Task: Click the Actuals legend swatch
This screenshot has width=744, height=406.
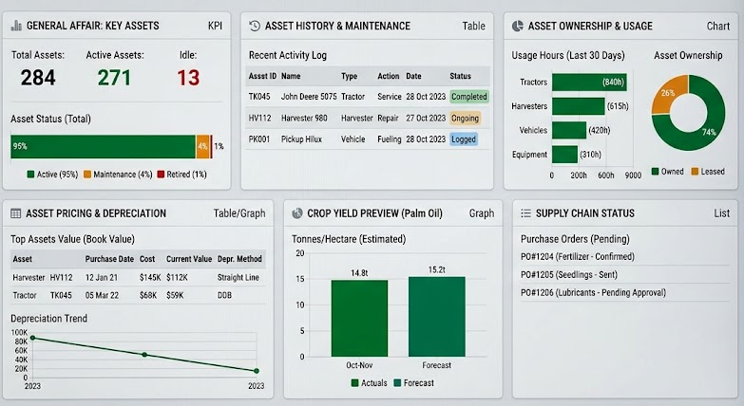Action: click(x=355, y=383)
